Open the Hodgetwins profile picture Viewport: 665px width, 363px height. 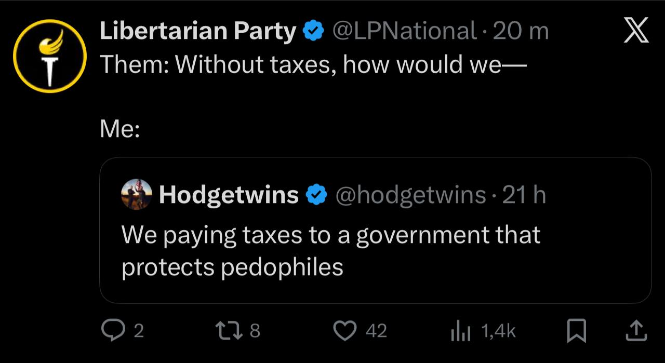click(137, 195)
